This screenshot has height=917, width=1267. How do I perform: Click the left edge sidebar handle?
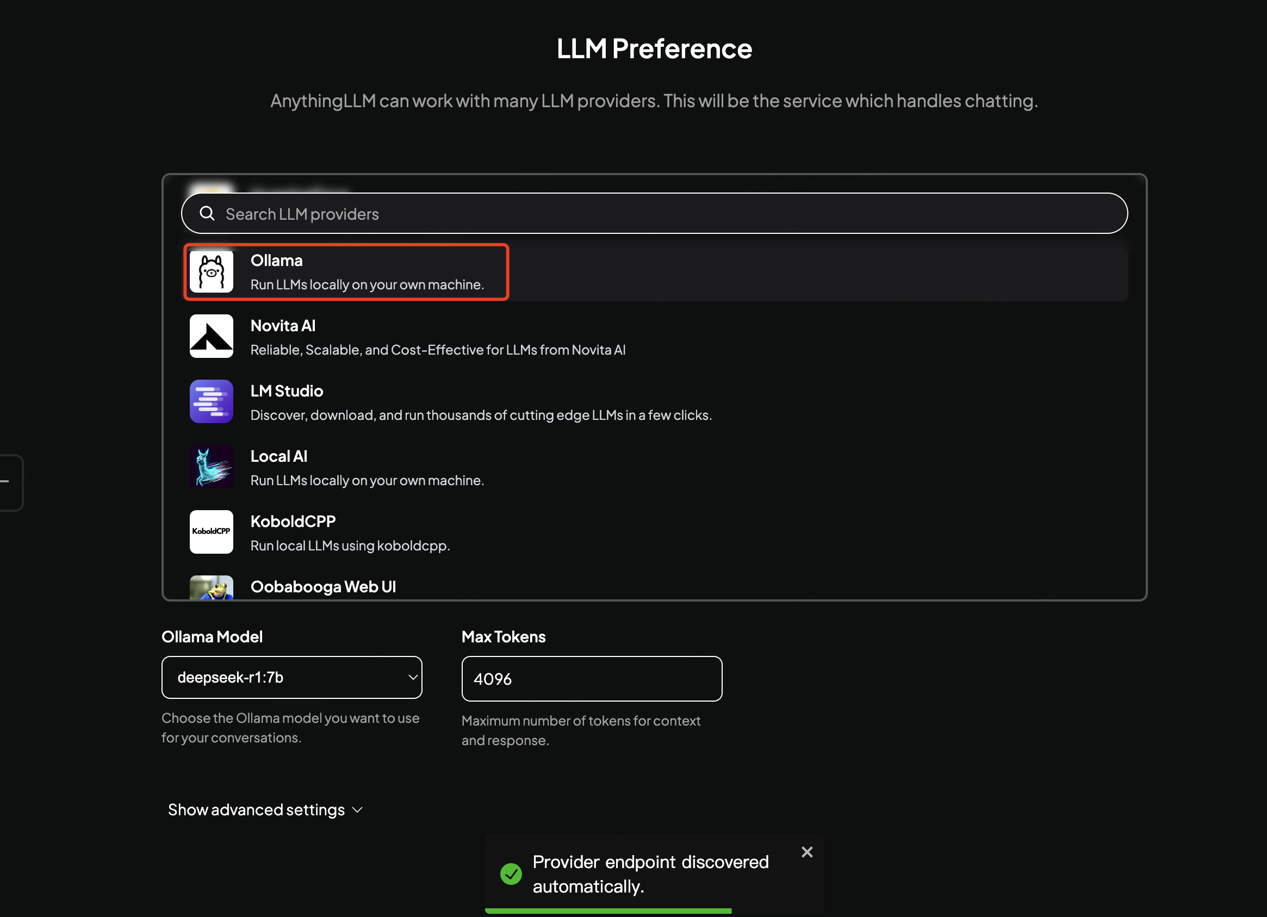coord(9,482)
